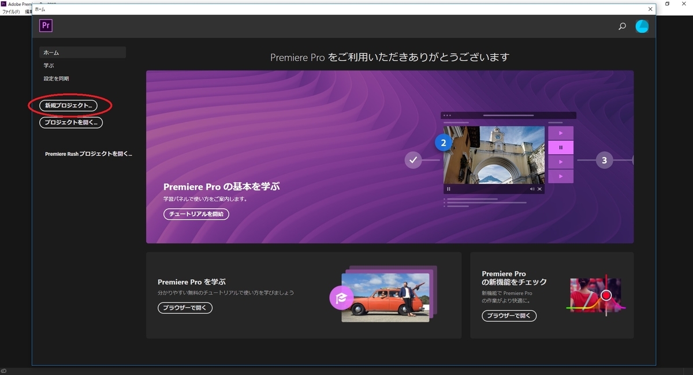Viewport: 693px width, 375px height.
Task: Click Premiere Pro の新機能をチェック card title
Action: tap(514, 277)
